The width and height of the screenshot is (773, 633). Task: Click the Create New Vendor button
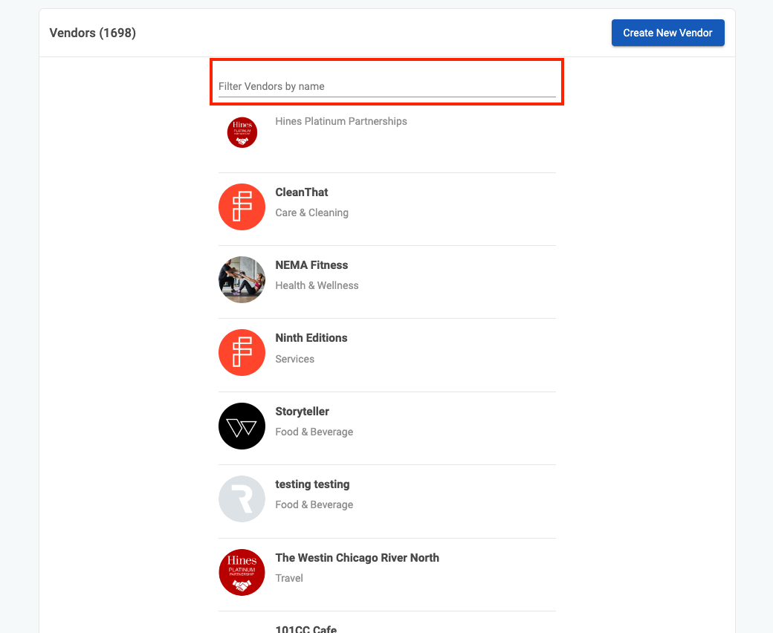pos(667,33)
